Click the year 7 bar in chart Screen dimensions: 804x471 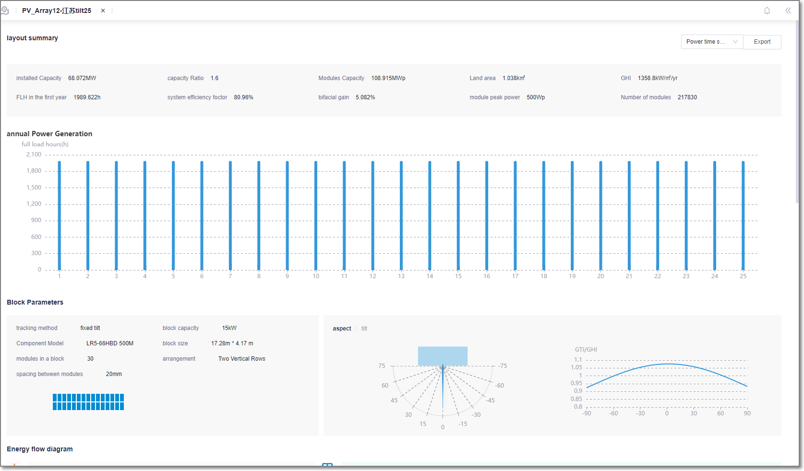tap(230, 215)
